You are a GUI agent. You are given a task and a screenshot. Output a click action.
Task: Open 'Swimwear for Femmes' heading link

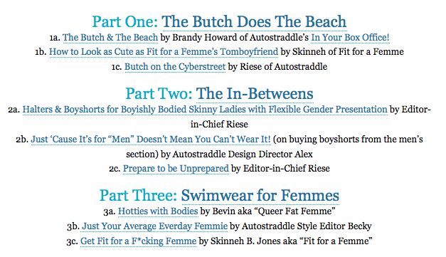260,196
